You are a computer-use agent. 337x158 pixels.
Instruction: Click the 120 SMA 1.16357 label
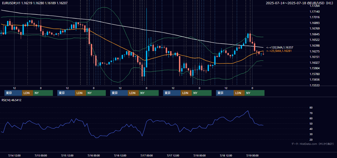click(280, 47)
